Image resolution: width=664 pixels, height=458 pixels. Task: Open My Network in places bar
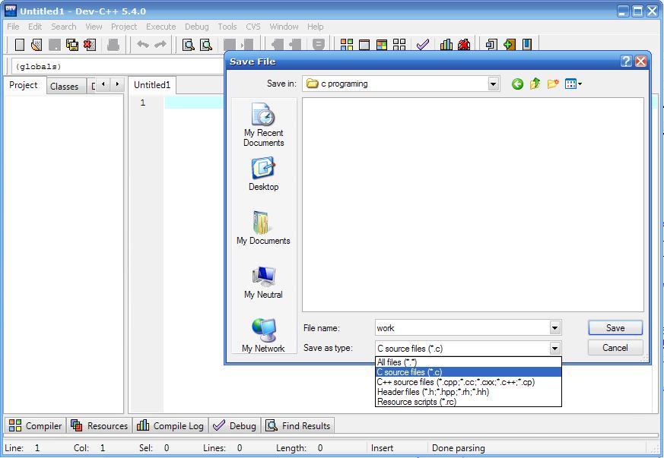pyautogui.click(x=263, y=336)
